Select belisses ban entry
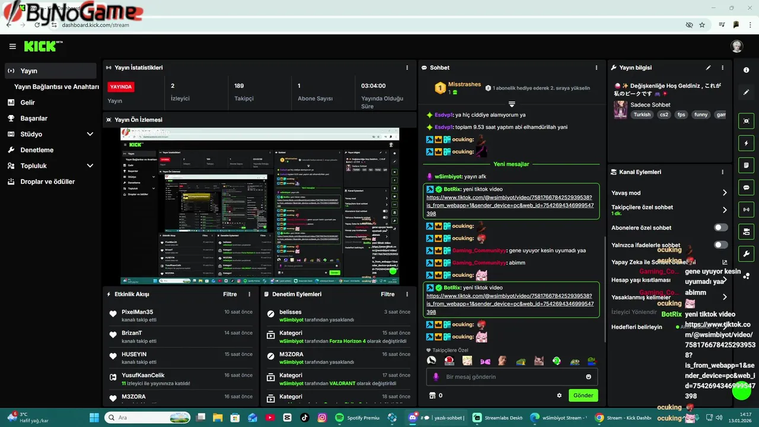759x427 pixels. click(339, 316)
